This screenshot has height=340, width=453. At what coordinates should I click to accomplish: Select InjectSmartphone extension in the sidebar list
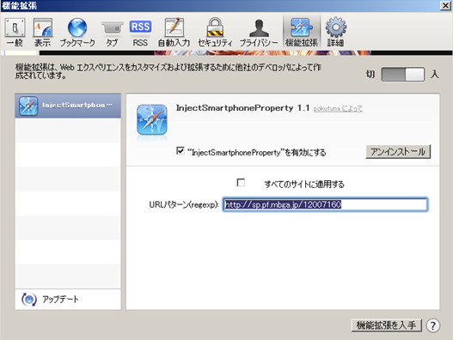pyautogui.click(x=68, y=106)
